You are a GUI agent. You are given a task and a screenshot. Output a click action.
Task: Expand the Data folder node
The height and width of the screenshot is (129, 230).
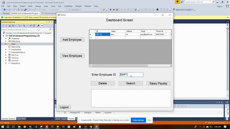point(6,44)
